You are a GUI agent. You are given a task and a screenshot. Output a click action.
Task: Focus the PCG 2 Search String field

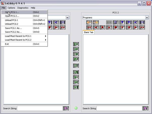119,108
